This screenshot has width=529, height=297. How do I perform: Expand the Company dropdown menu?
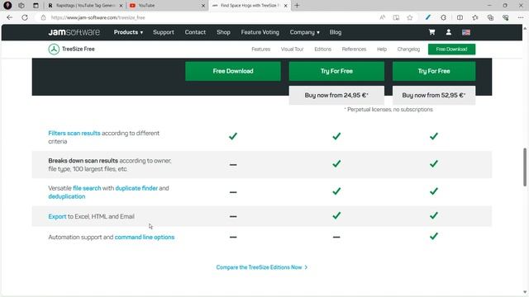click(304, 32)
